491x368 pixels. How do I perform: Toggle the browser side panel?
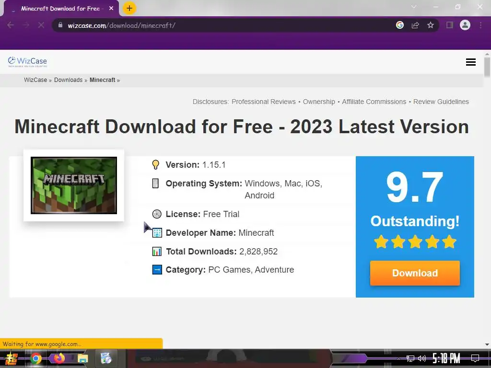[x=450, y=25]
